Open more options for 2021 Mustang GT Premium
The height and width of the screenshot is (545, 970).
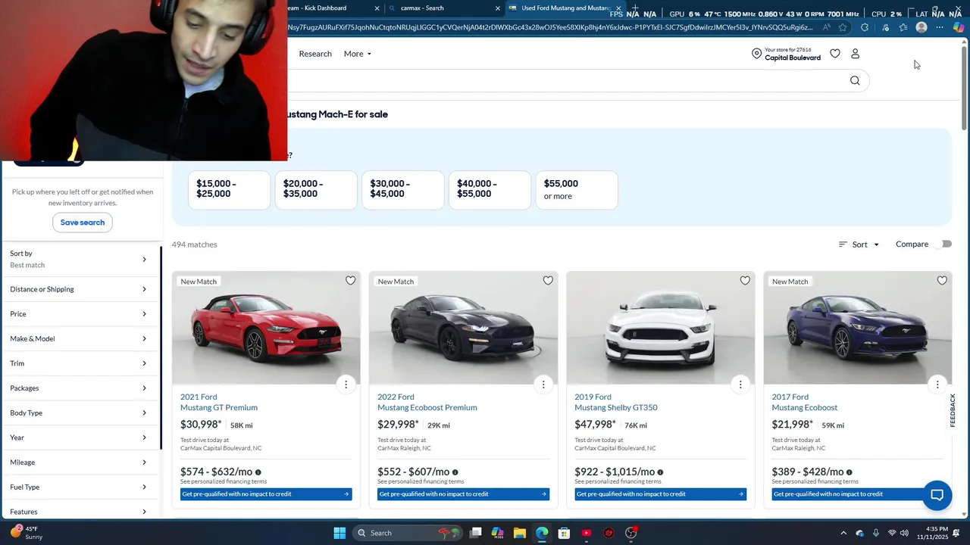pyautogui.click(x=346, y=385)
